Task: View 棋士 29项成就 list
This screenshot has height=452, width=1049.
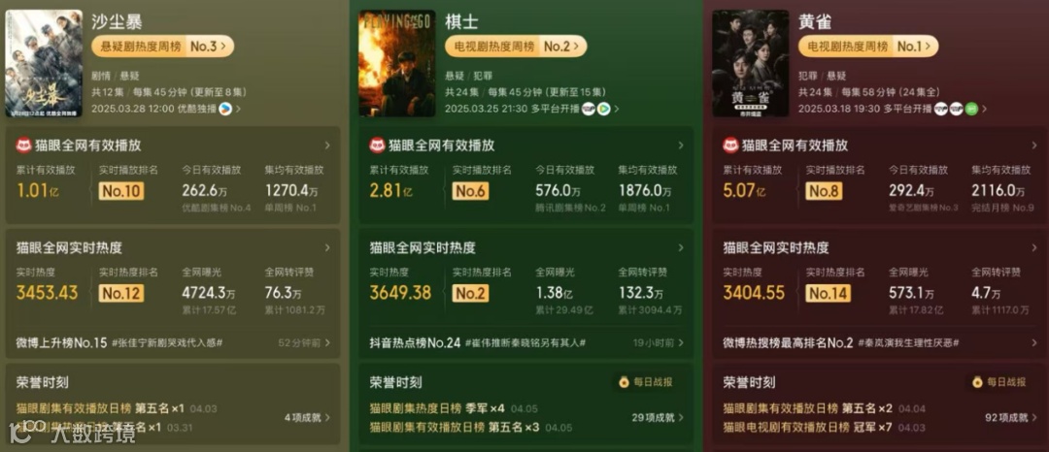Action: click(659, 418)
